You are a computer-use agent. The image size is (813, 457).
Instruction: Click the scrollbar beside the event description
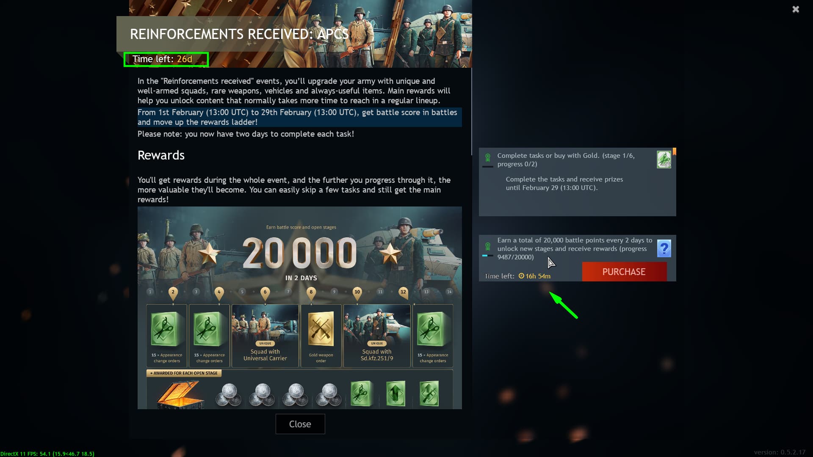coord(471,112)
